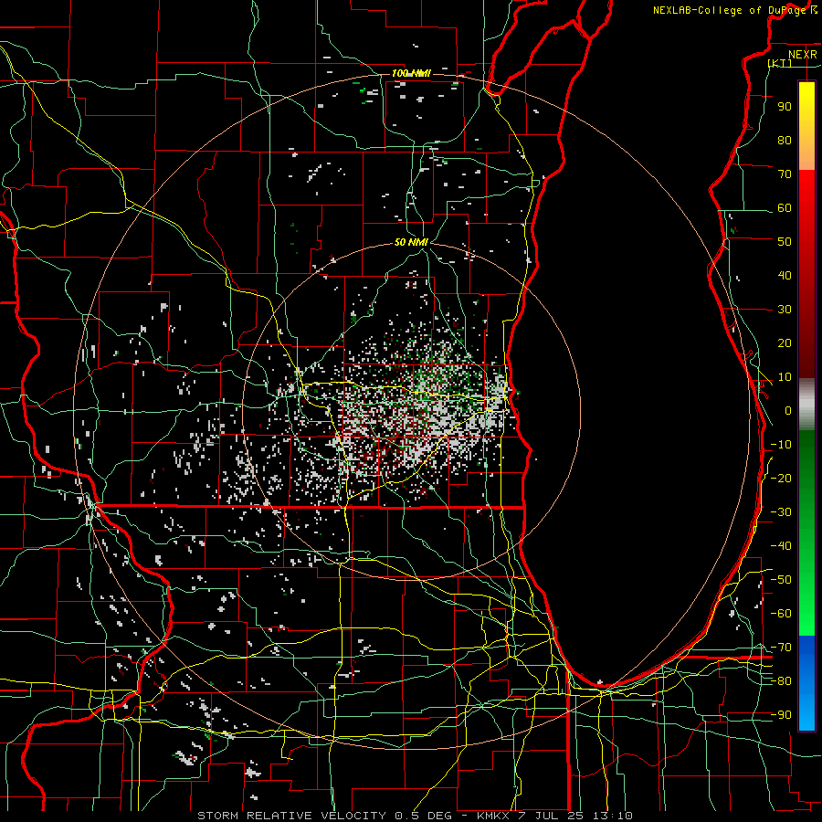
Task: Click the -50 scale value
Action: pos(781,580)
